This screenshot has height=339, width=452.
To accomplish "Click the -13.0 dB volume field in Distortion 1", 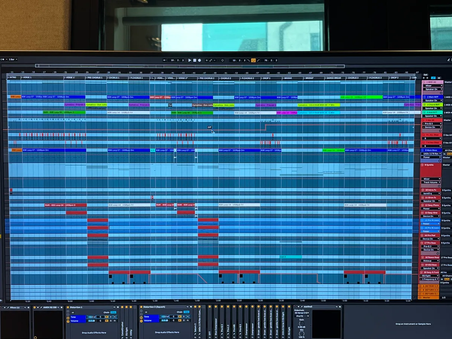I will tap(91, 317).
